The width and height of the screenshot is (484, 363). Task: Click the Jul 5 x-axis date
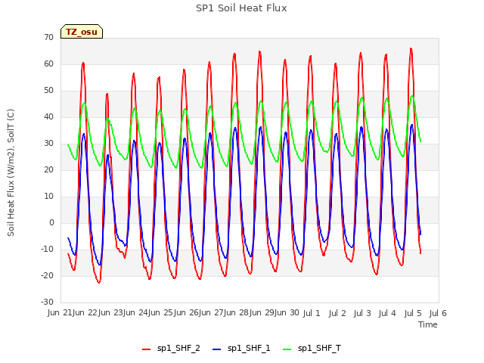[x=413, y=314]
